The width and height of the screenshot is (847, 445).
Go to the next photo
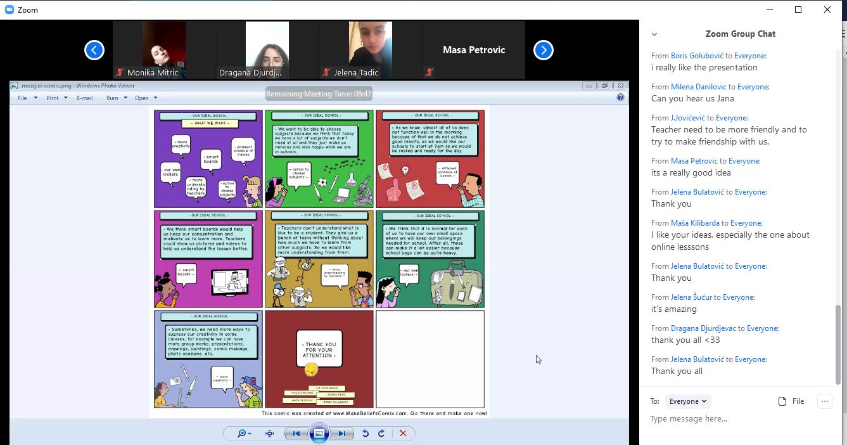click(342, 434)
